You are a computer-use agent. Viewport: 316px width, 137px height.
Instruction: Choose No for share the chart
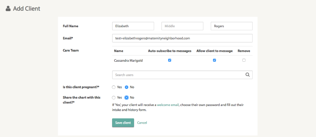pos(126,97)
